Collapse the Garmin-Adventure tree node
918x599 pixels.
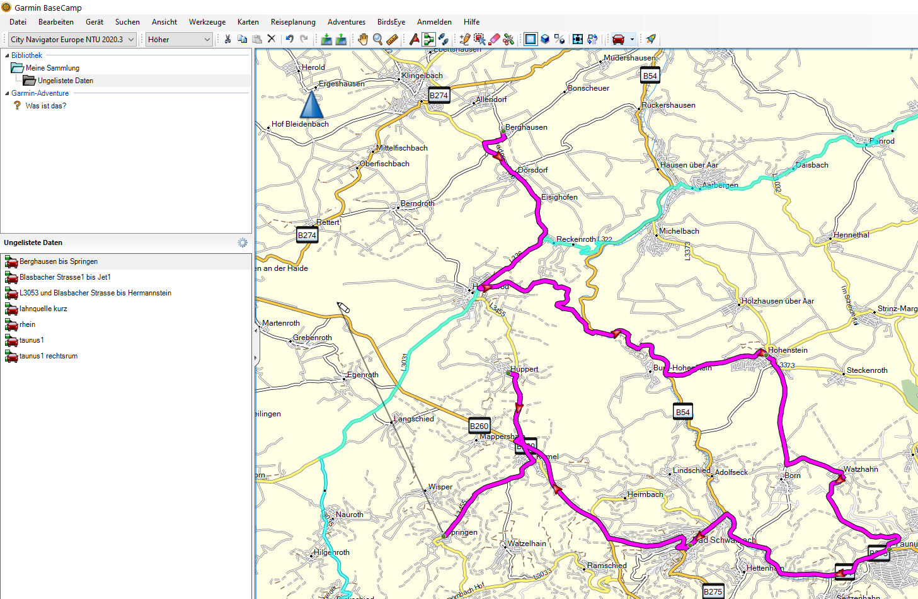tap(7, 93)
